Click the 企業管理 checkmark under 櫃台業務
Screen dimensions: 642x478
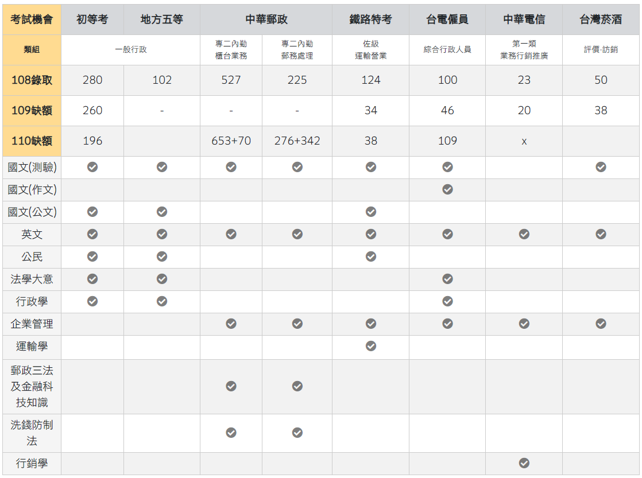point(231,324)
